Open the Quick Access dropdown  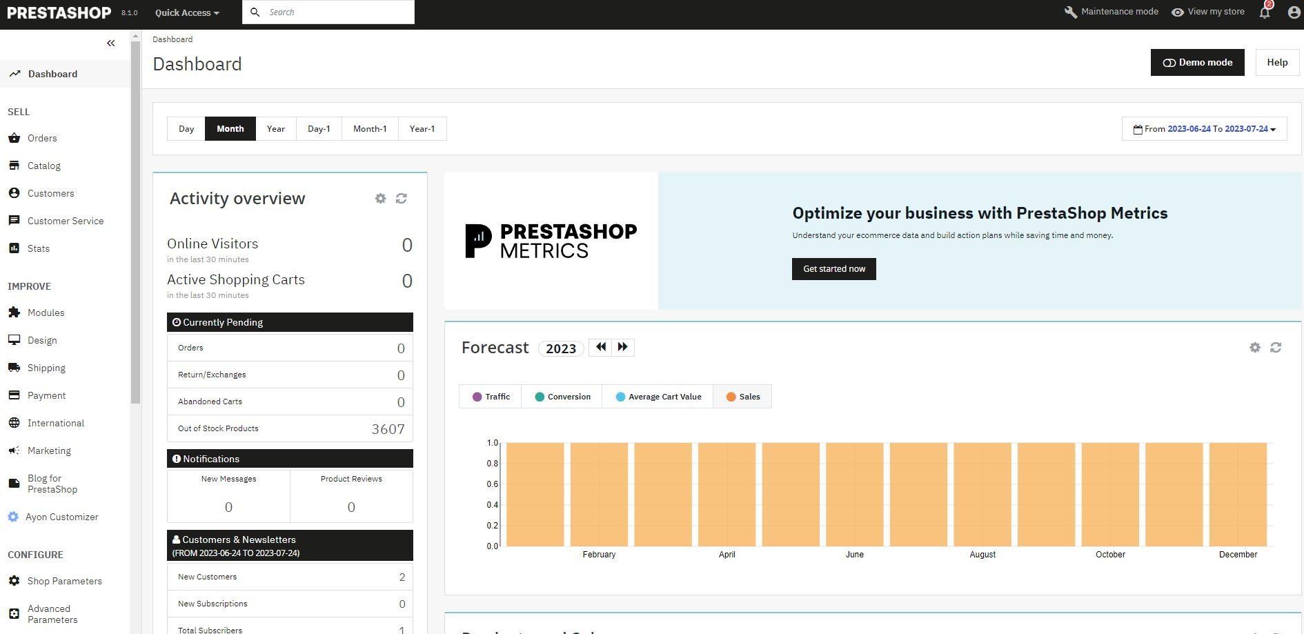pyautogui.click(x=187, y=12)
